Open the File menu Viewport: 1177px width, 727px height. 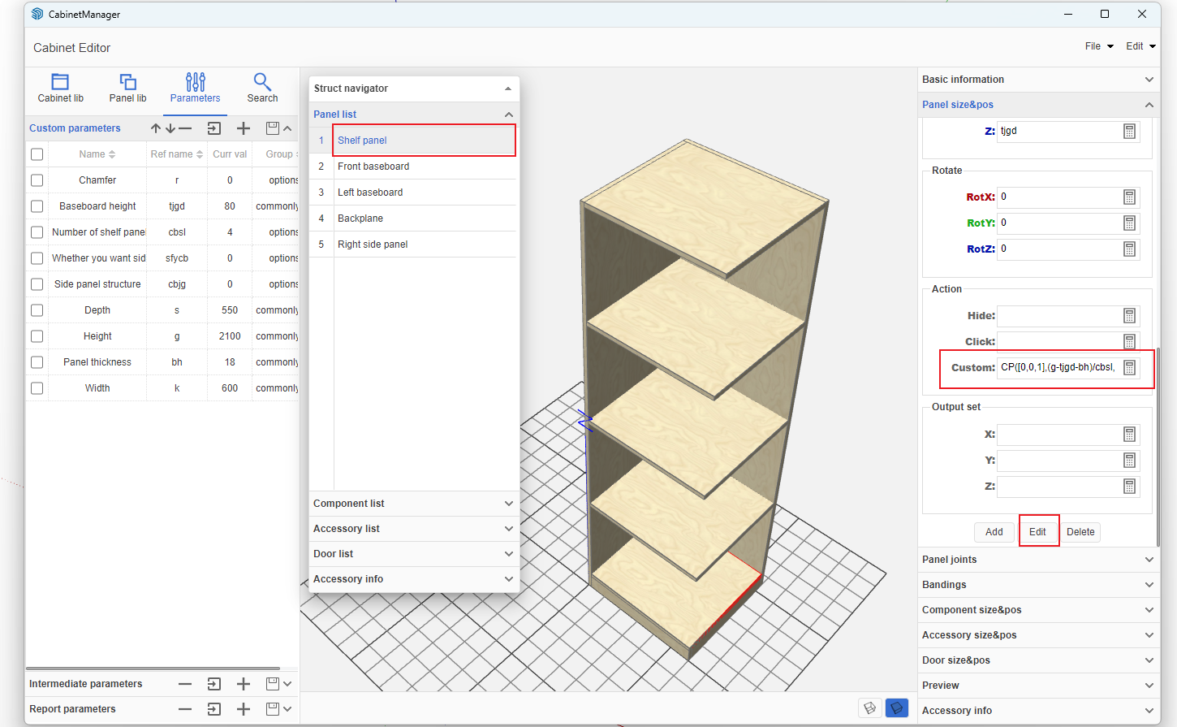[x=1098, y=46]
